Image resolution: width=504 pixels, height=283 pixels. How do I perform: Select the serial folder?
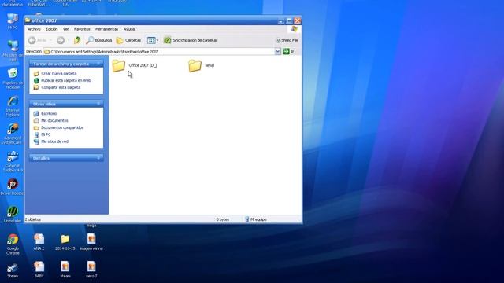pyautogui.click(x=202, y=65)
